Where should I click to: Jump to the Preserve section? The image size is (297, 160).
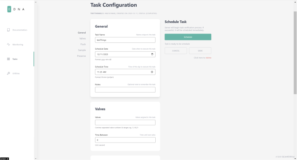point(81,56)
